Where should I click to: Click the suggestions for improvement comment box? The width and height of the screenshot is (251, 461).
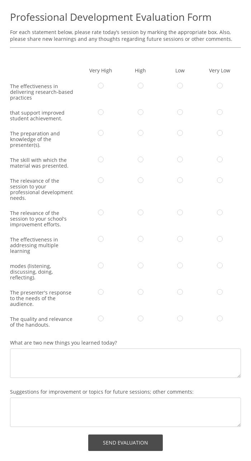coord(126,412)
